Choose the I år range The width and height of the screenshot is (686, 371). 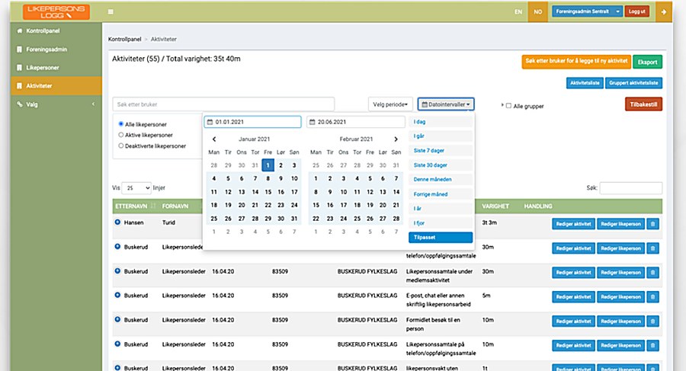441,208
